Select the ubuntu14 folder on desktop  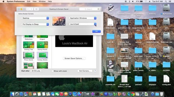[110, 52]
